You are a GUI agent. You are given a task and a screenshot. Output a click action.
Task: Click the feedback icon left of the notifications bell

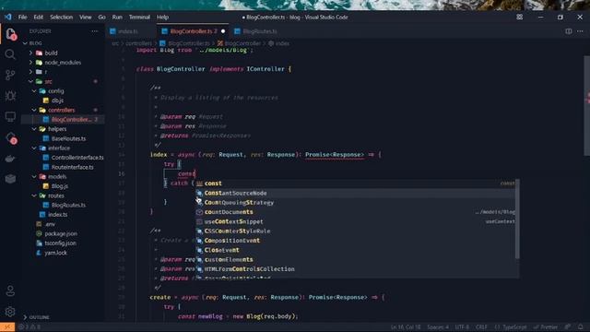pyautogui.click(x=568, y=326)
